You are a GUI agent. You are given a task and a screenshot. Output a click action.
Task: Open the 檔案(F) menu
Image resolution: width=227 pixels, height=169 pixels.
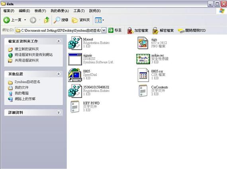tap(9, 11)
